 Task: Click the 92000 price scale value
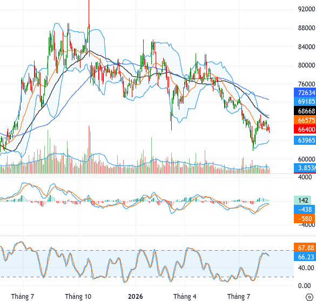click(x=306, y=9)
